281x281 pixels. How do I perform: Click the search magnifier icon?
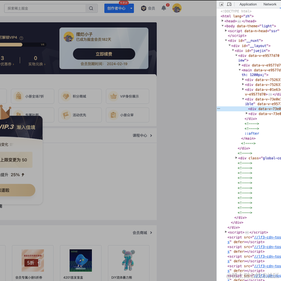91,8
